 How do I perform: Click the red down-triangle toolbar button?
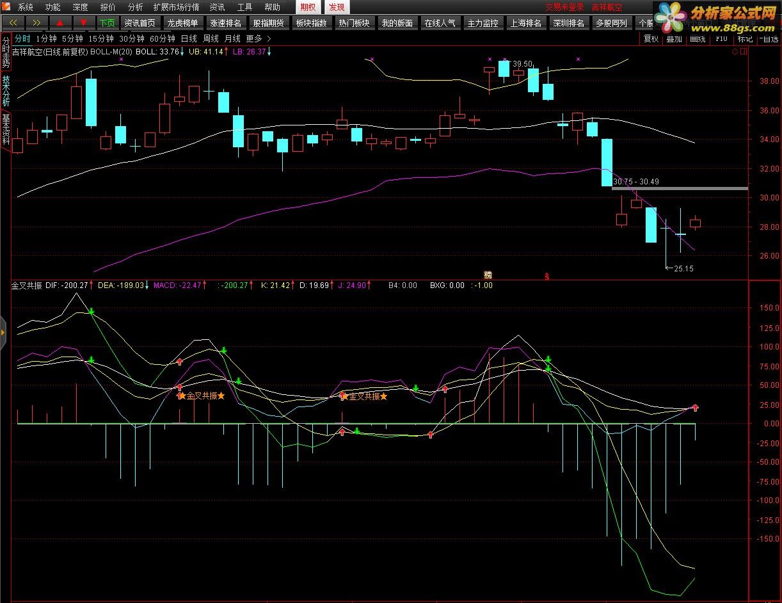click(84, 22)
